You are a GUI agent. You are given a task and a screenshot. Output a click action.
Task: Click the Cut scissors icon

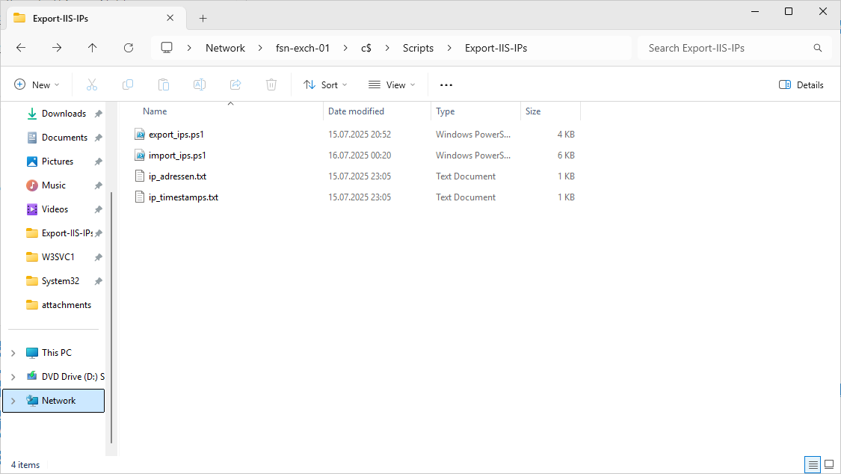click(92, 84)
